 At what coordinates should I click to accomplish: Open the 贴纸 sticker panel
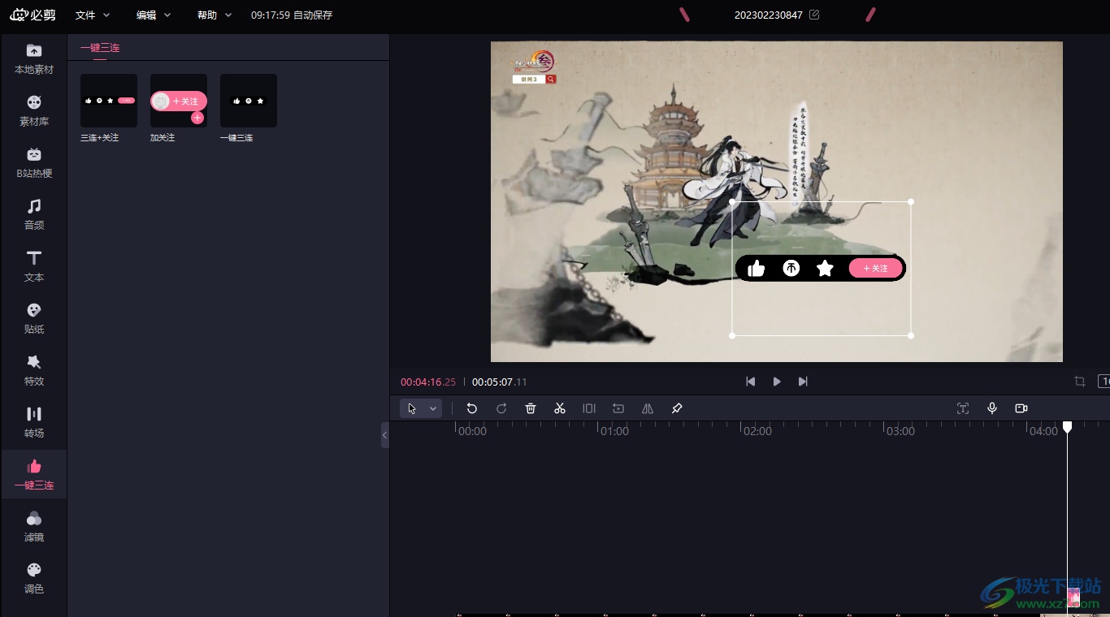point(34,319)
